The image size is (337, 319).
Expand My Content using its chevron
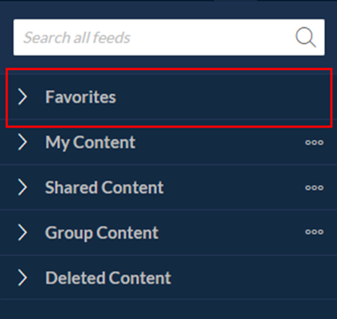pyautogui.click(x=22, y=142)
